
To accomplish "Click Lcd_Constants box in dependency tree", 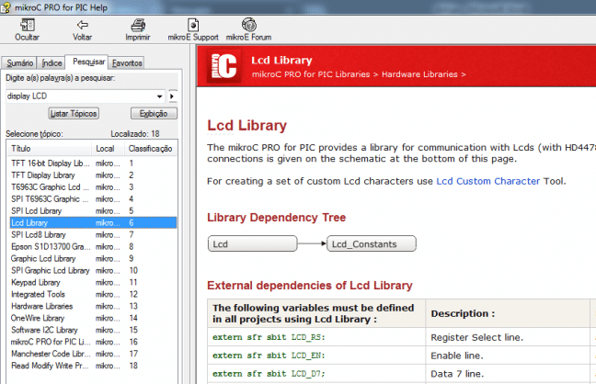I will point(372,244).
